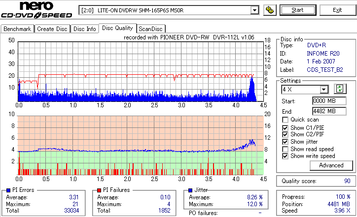The image size is (357, 217).
Task: Select the LITE-ON DVDRW drive combo box
Action: click(169, 10)
